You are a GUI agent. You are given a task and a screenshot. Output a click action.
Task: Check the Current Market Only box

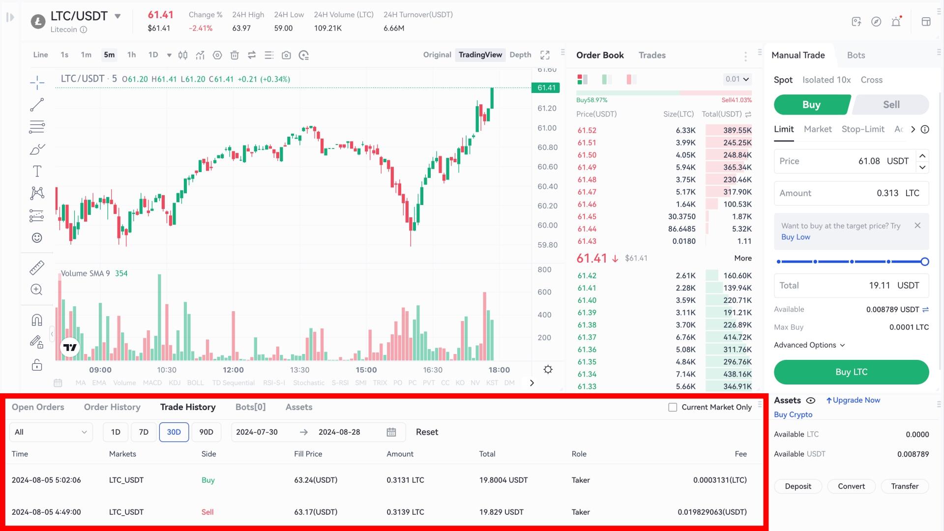(x=673, y=407)
